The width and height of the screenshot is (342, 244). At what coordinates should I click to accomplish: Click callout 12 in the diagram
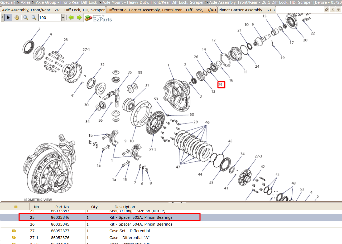[214, 40]
